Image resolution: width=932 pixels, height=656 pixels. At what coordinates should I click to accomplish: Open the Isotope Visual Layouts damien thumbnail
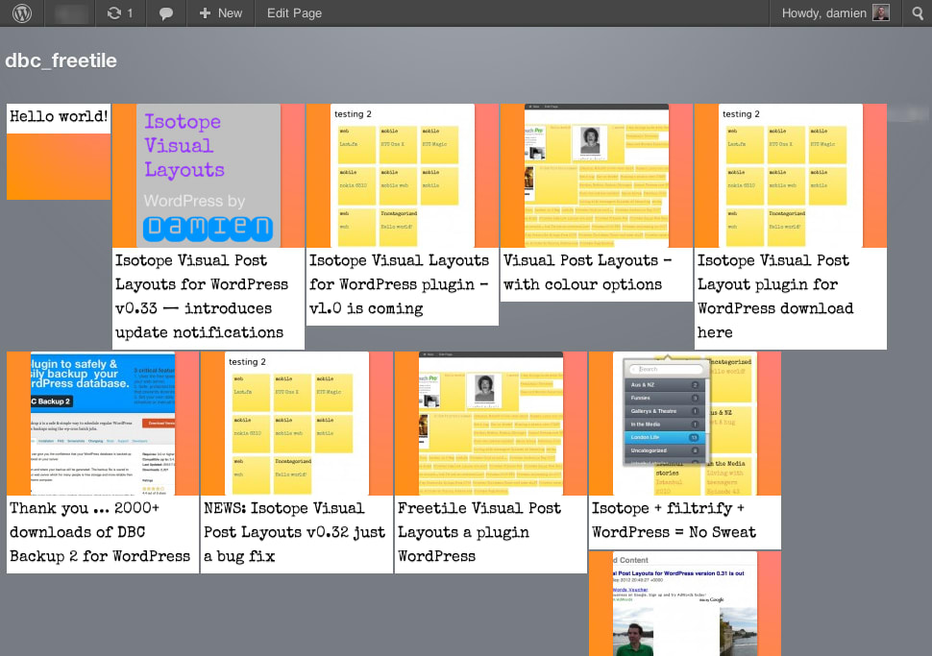click(x=208, y=176)
